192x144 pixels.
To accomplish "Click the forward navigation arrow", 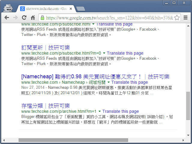I will tap(15, 18).
